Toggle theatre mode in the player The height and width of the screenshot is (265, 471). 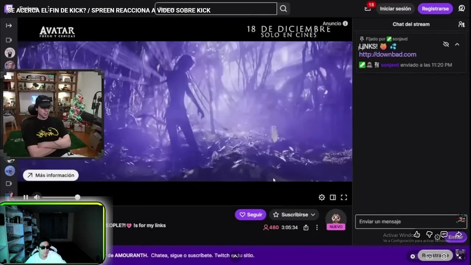click(333, 198)
